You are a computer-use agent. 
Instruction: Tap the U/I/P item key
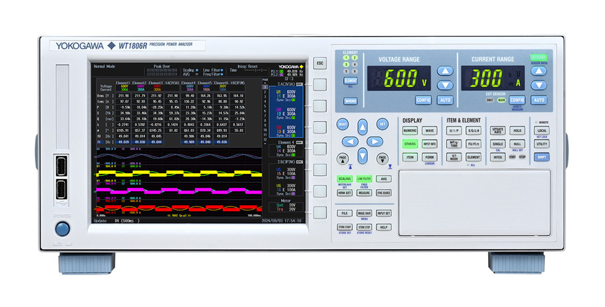(x=454, y=131)
